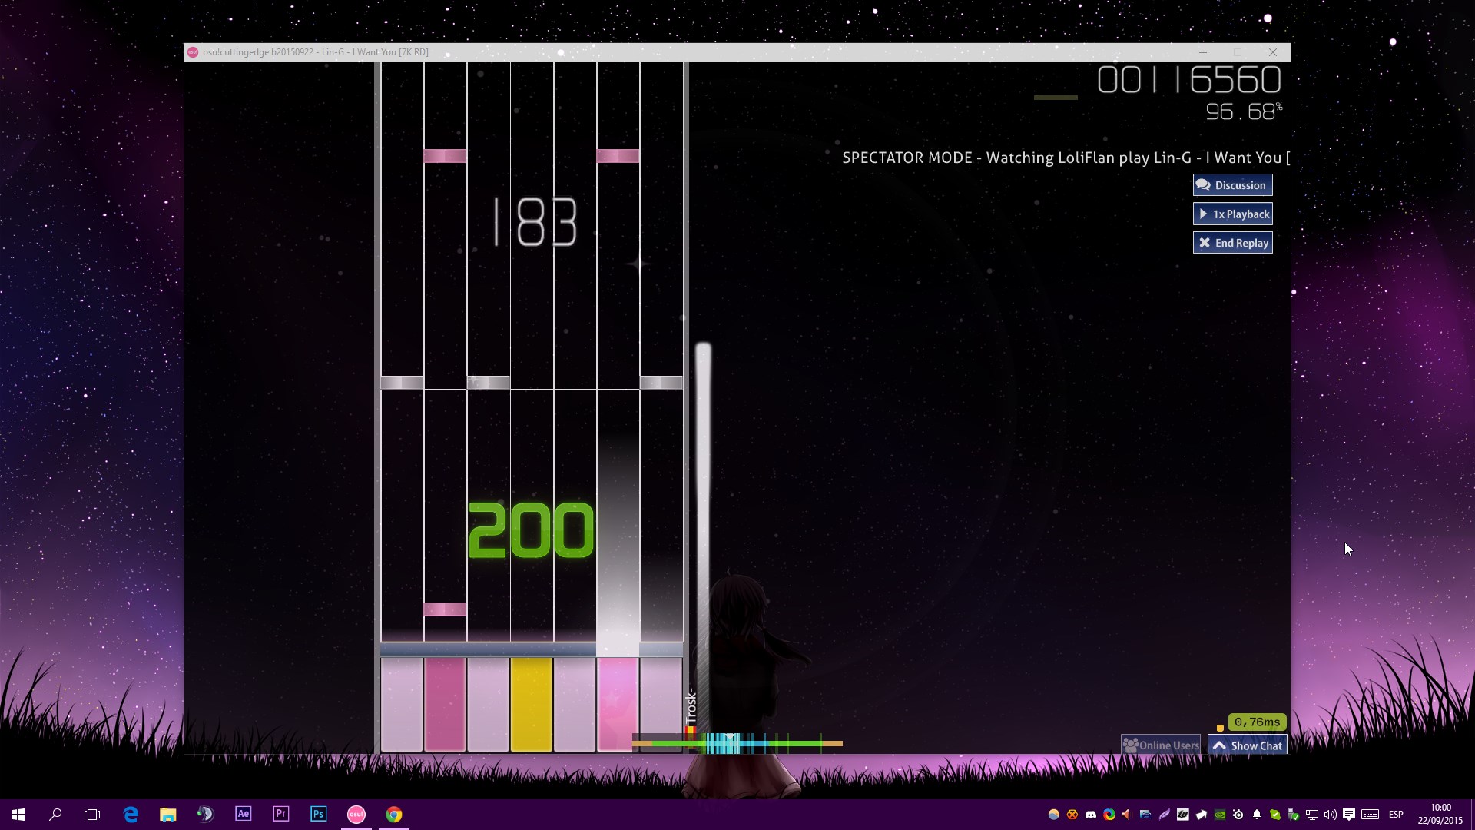The height and width of the screenshot is (830, 1475).
Task: Click Safely Remove Hardware tray icon
Action: [1294, 815]
